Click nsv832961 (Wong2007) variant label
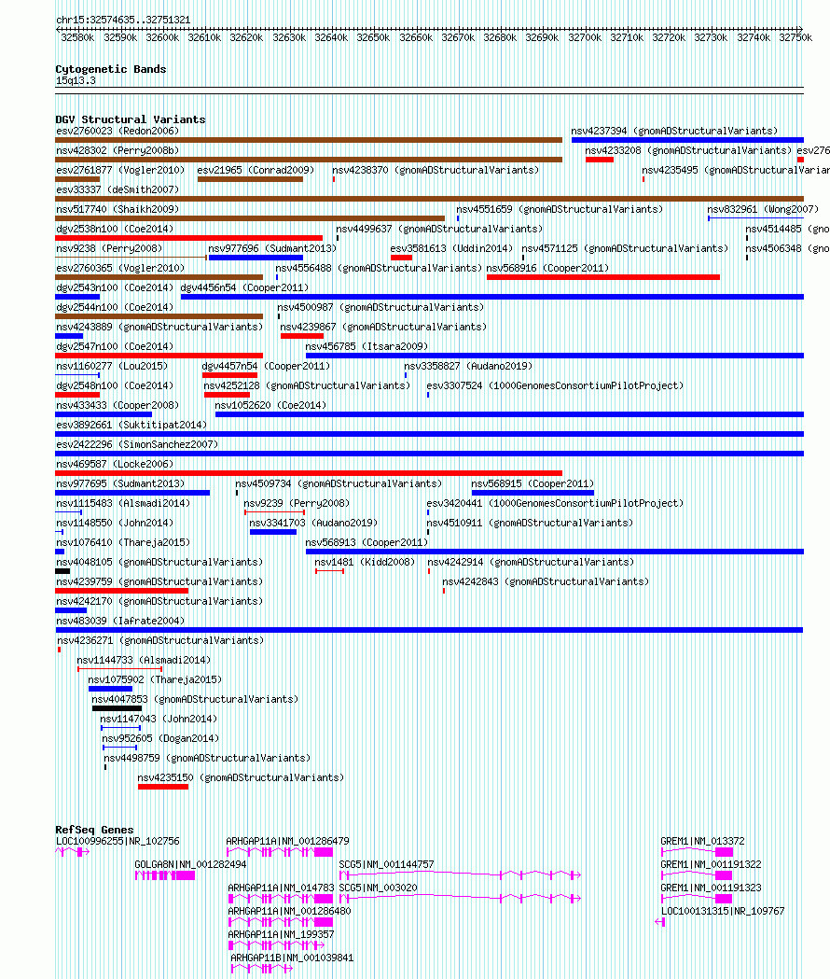Viewport: 830px width, 979px height. (x=763, y=209)
